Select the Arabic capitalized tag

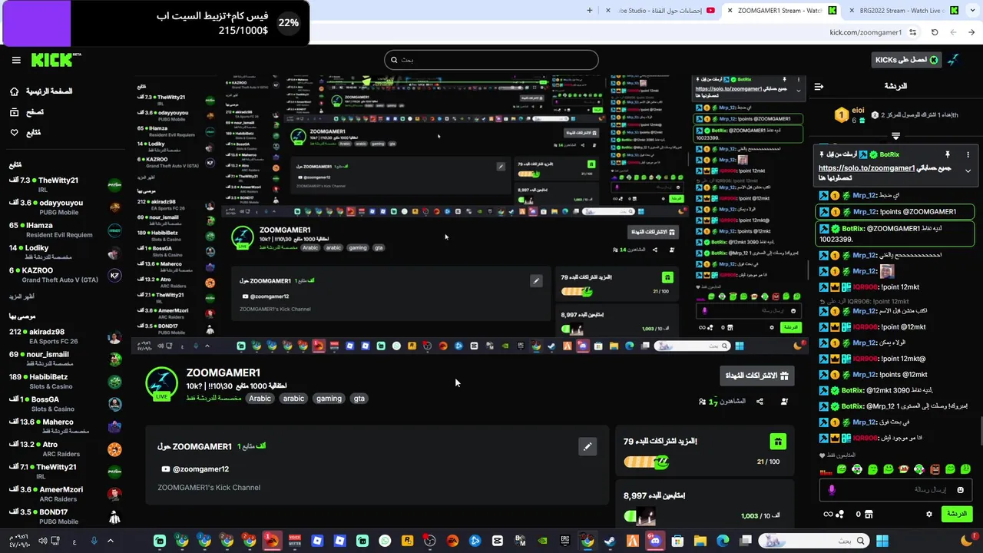[260, 399]
